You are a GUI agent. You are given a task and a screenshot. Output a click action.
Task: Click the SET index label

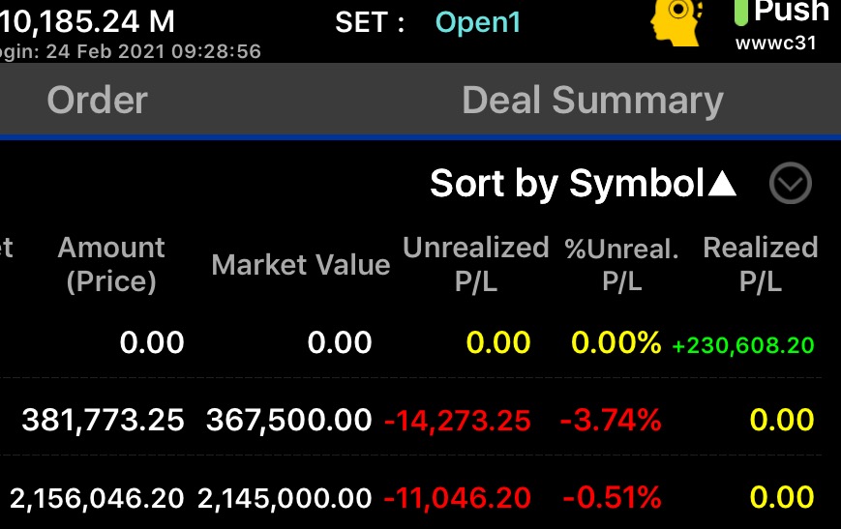(362, 22)
